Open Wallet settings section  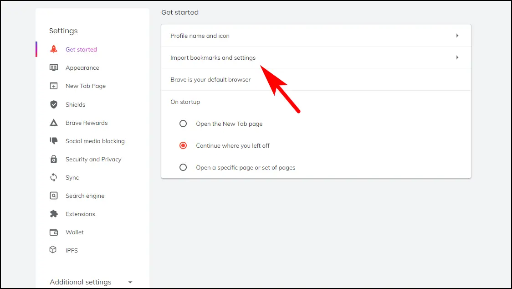(x=74, y=232)
